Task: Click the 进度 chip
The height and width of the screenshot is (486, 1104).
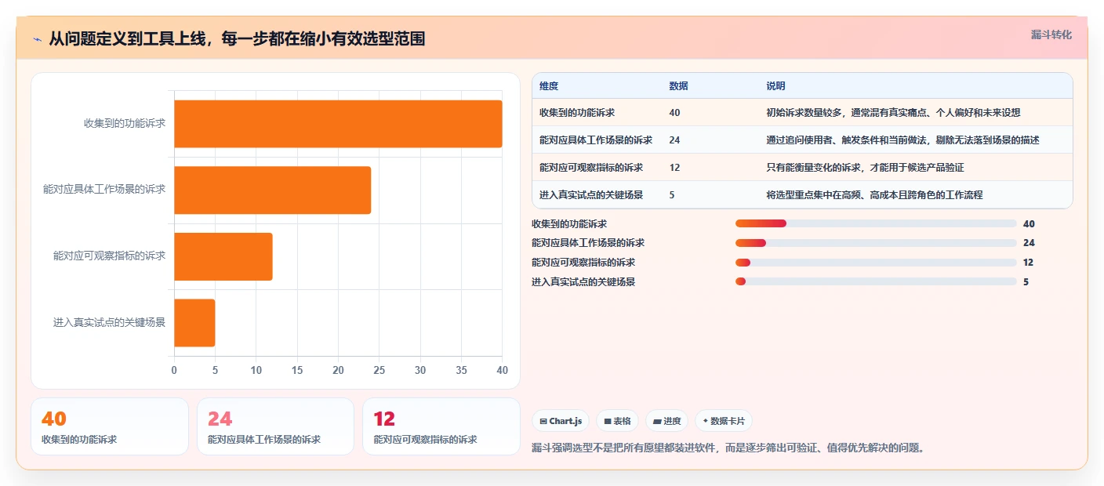Action: pyautogui.click(x=666, y=421)
